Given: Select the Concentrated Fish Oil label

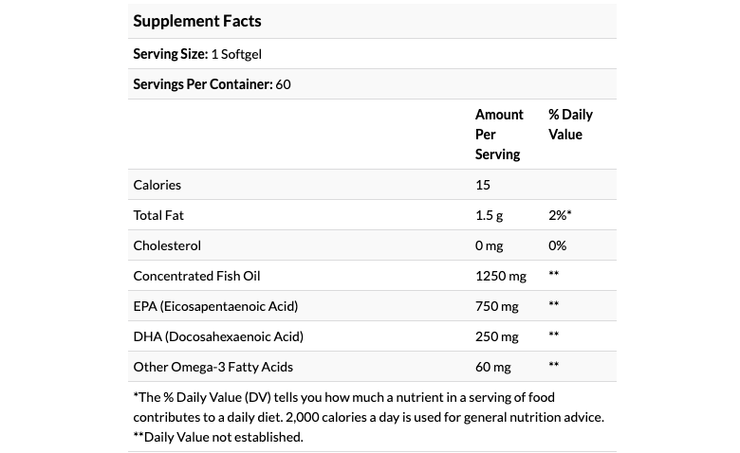Looking at the screenshot, I should (196, 276).
